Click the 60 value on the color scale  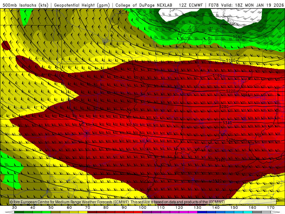pos(69,208)
